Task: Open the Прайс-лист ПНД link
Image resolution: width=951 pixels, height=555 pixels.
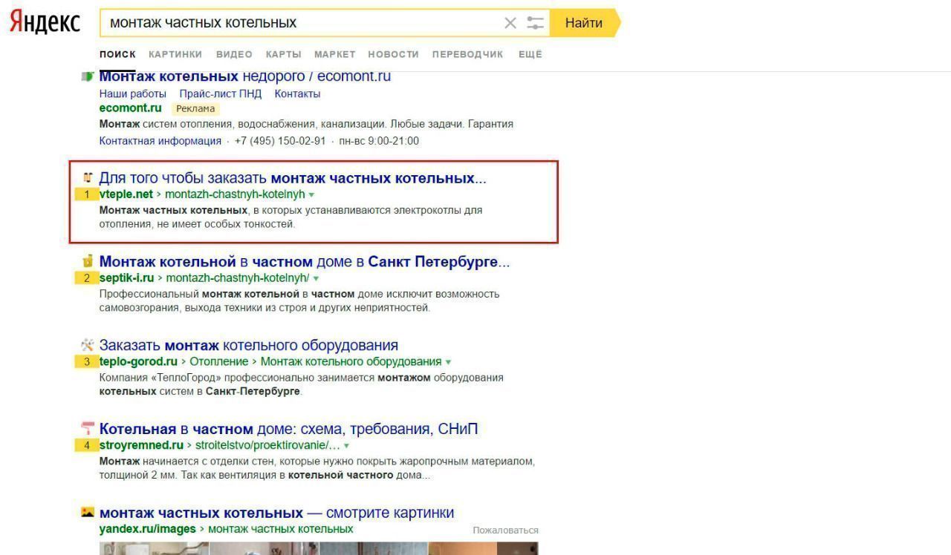Action: (220, 93)
